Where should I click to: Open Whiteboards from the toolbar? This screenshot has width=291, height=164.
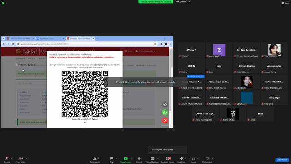tap(207, 159)
